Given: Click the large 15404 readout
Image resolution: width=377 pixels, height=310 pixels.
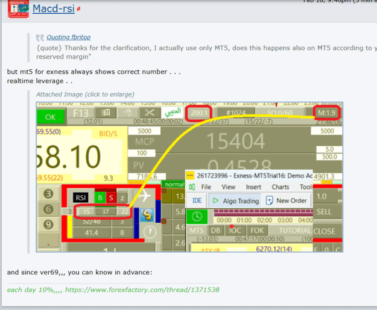Looking at the screenshot, I should pos(236,141).
